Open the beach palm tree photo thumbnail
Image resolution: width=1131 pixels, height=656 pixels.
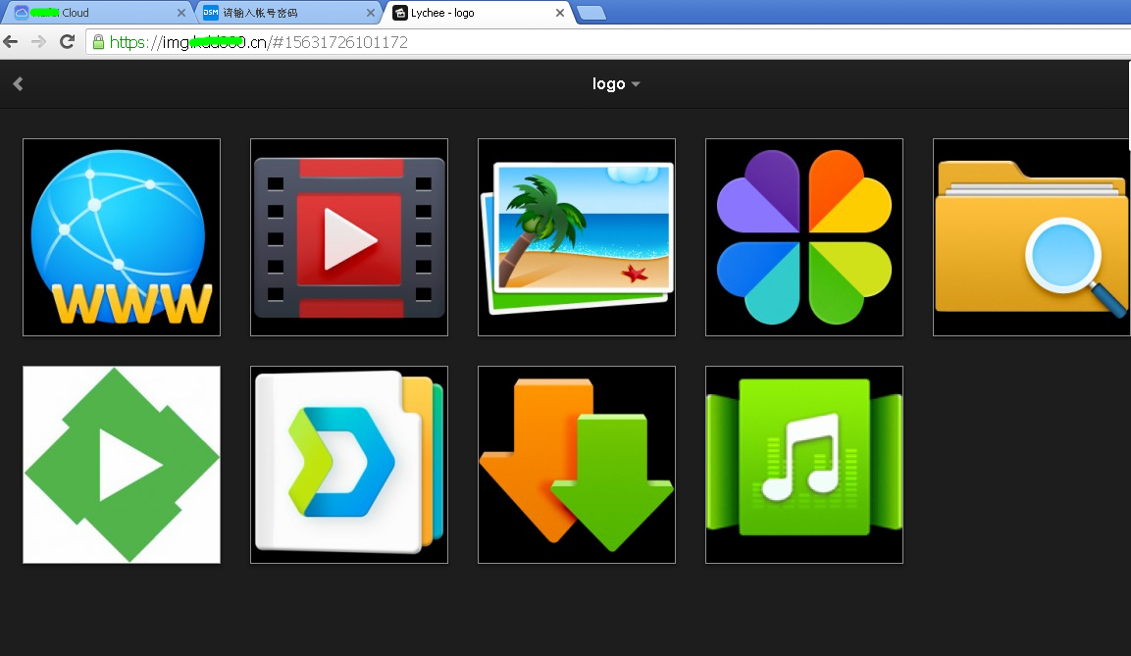(x=577, y=237)
